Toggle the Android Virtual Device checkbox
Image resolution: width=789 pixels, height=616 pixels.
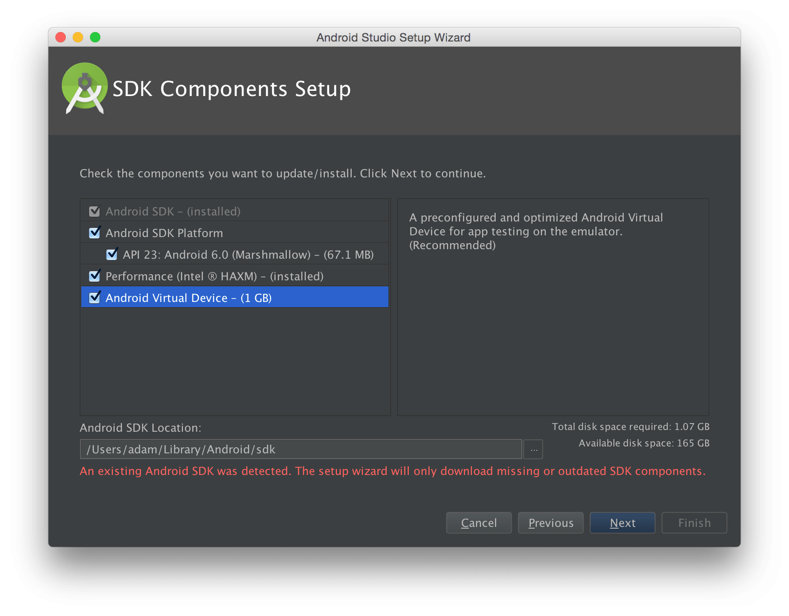[x=94, y=298]
